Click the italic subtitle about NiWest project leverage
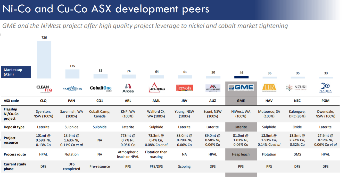The width and height of the screenshot is (347, 181). pos(145,26)
